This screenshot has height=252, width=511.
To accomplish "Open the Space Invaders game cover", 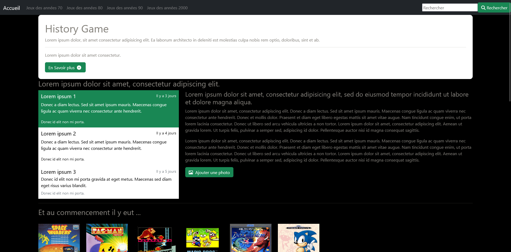I will (x=59, y=238).
